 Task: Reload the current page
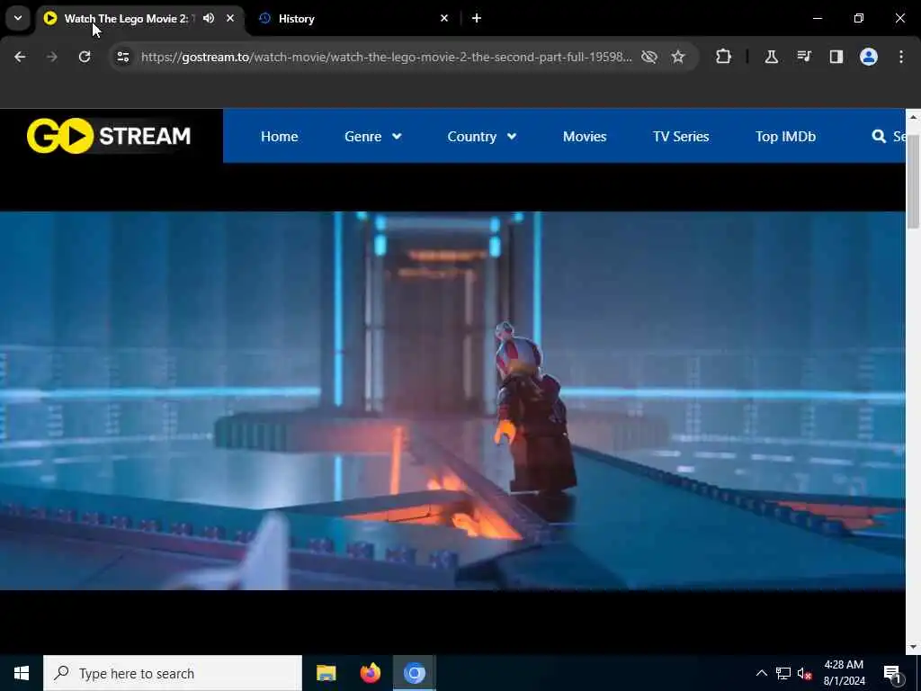pos(85,57)
